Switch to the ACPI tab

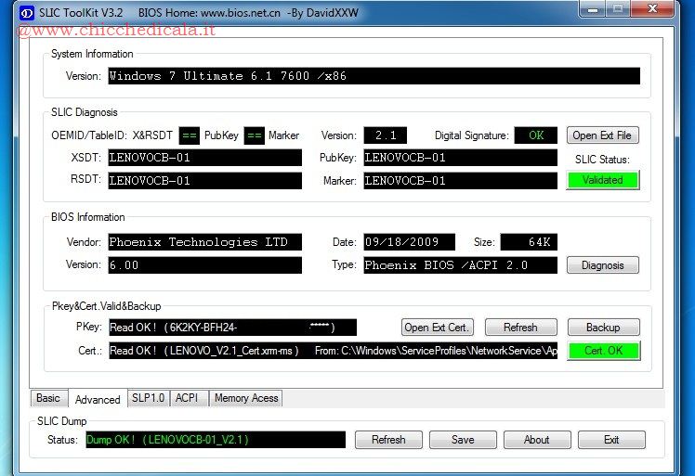pyautogui.click(x=186, y=398)
